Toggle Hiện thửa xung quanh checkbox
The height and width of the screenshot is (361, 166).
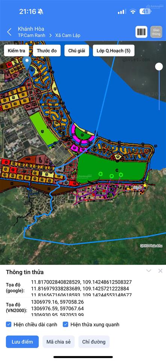[65, 325]
